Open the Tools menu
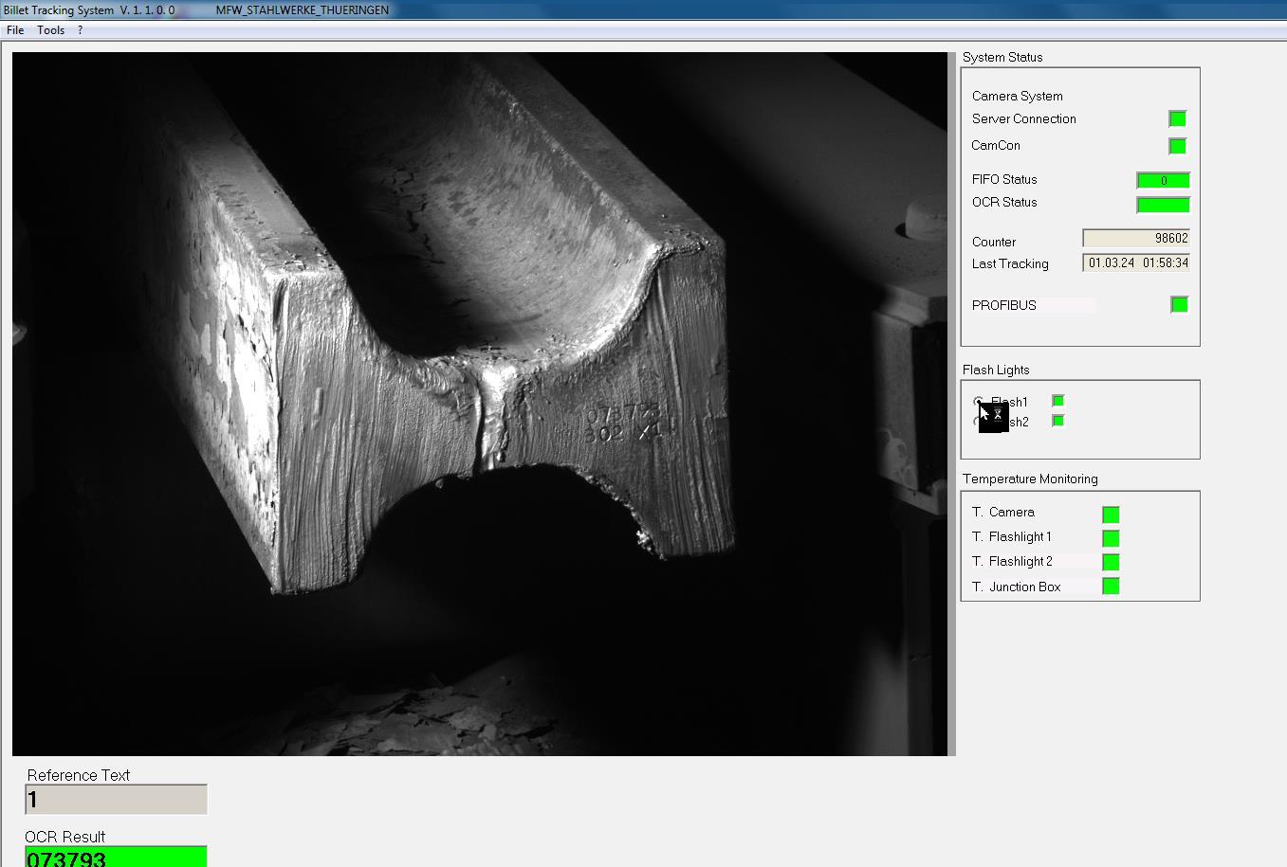1287x867 pixels. pos(51,30)
